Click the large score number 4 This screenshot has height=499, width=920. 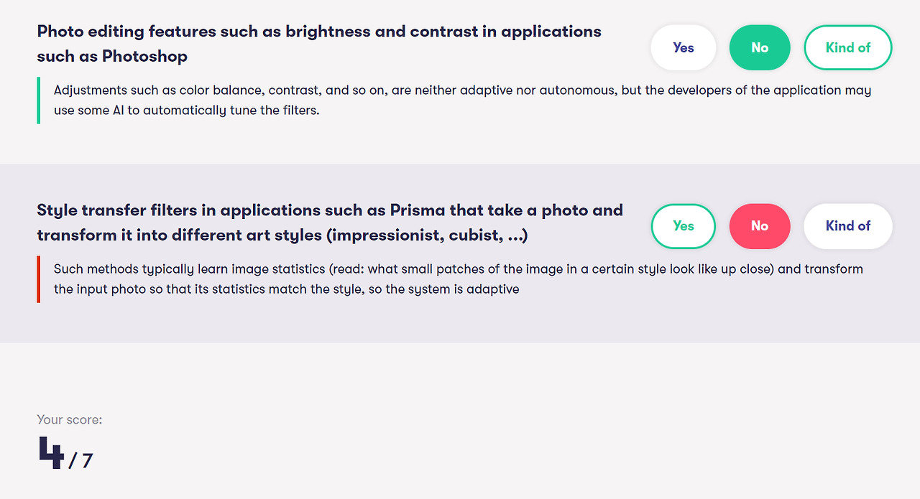pyautogui.click(x=51, y=453)
